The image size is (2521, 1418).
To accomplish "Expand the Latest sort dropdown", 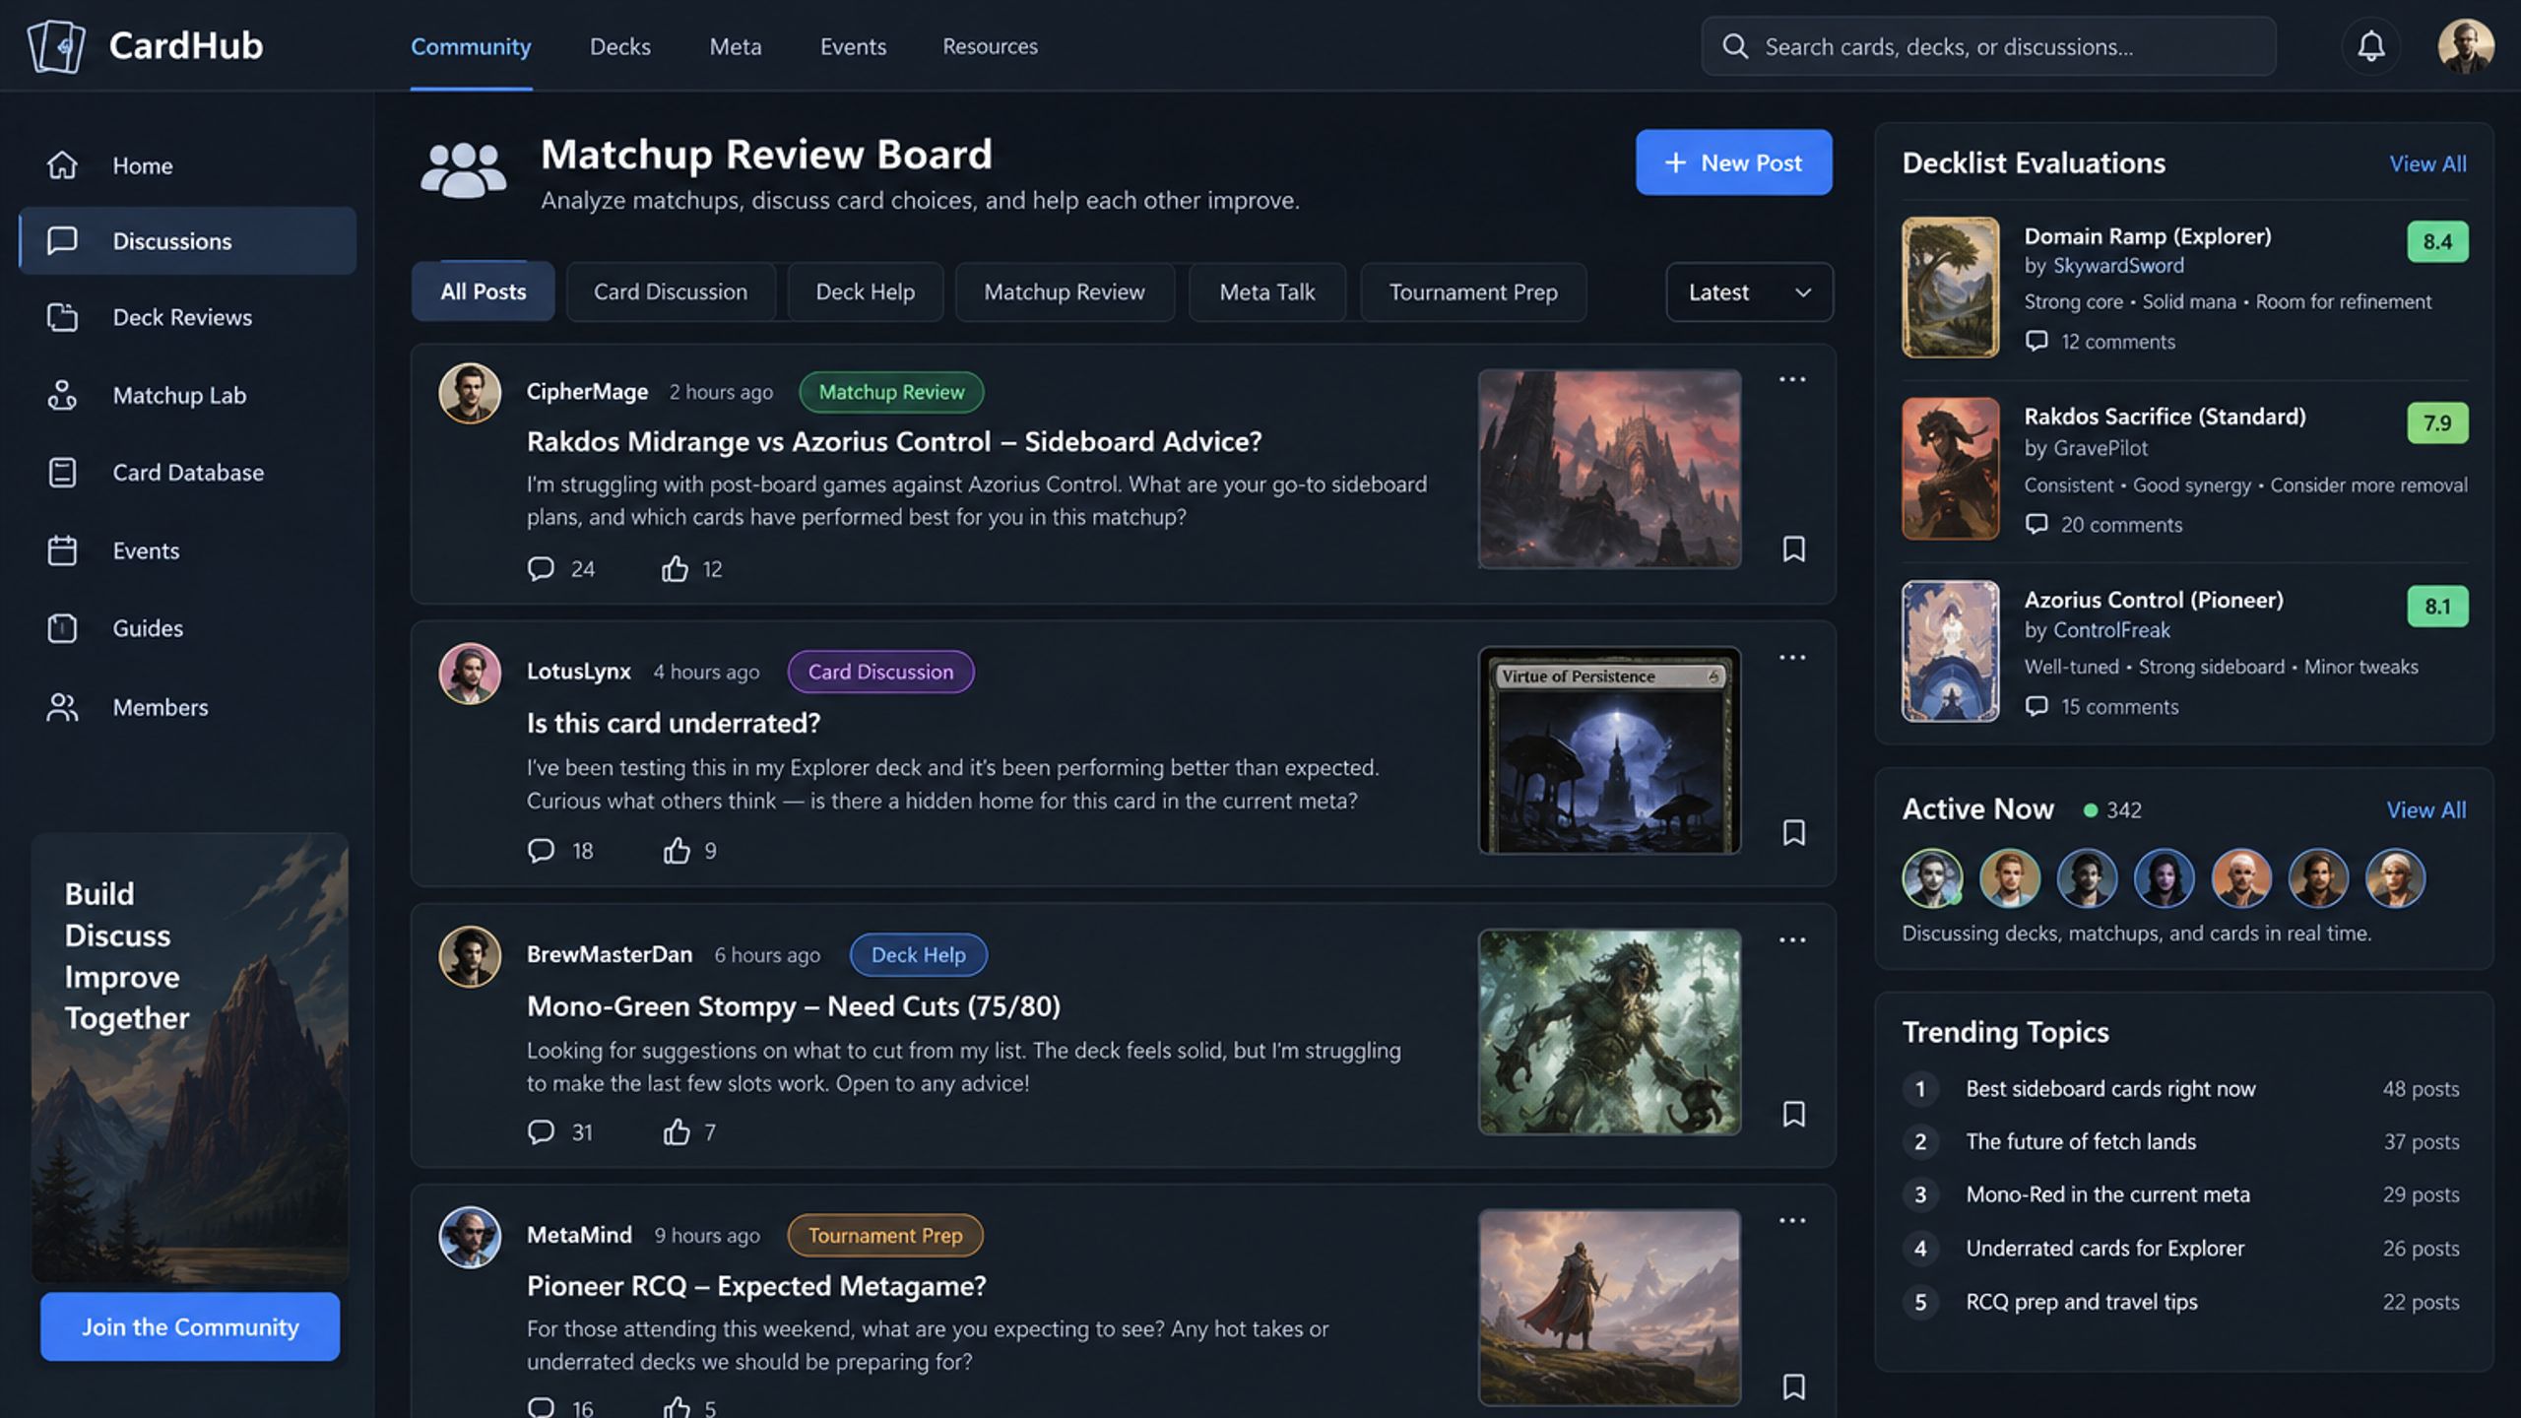I will click(1749, 291).
